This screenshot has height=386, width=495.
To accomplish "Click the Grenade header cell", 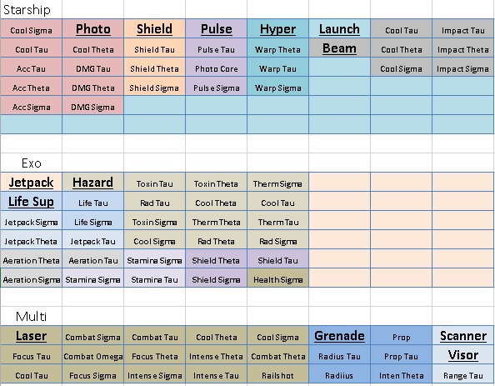I will tap(339, 336).
